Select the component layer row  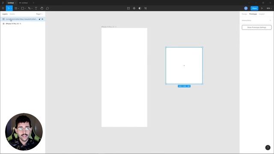point(23,19)
